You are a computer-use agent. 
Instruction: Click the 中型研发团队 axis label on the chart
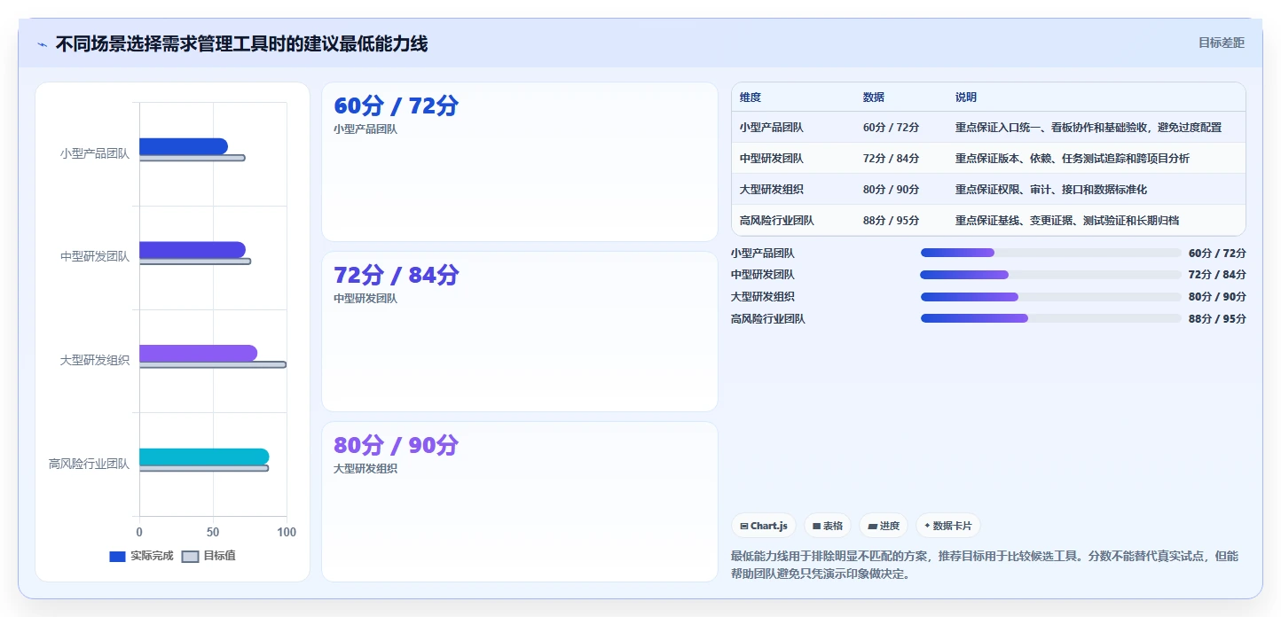coord(95,256)
